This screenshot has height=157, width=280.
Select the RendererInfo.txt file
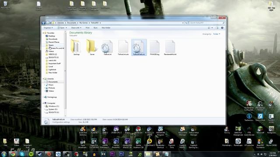(x=170, y=48)
